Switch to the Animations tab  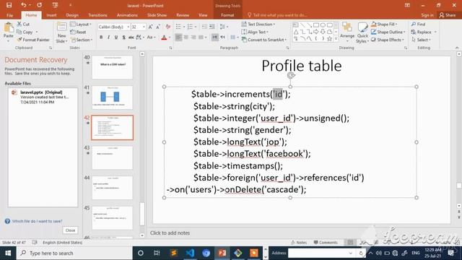[127, 15]
